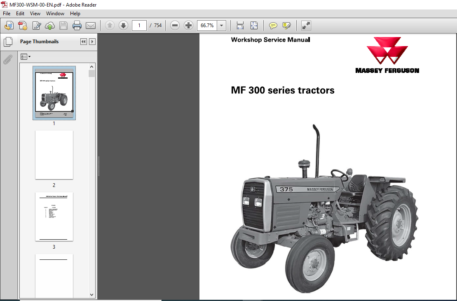Click the Page Thumbnails panel icon
The image size is (457, 301).
8,42
